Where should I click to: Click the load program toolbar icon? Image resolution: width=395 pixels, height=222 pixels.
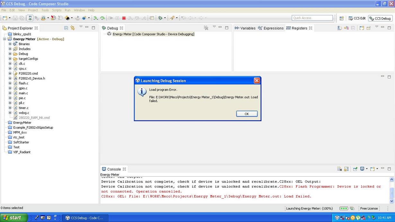[43, 18]
